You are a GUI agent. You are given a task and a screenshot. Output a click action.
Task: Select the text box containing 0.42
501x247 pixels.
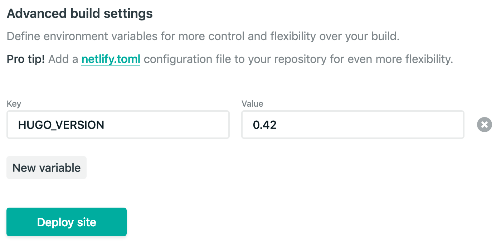point(352,125)
